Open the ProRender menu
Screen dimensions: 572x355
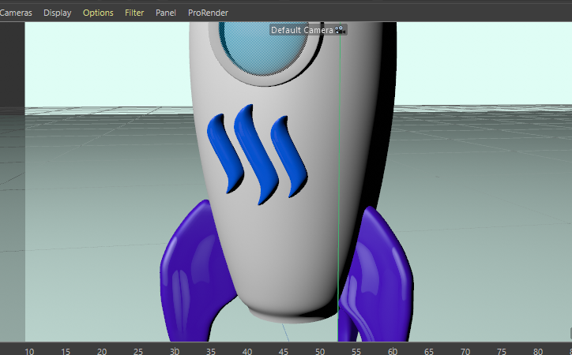tap(208, 13)
